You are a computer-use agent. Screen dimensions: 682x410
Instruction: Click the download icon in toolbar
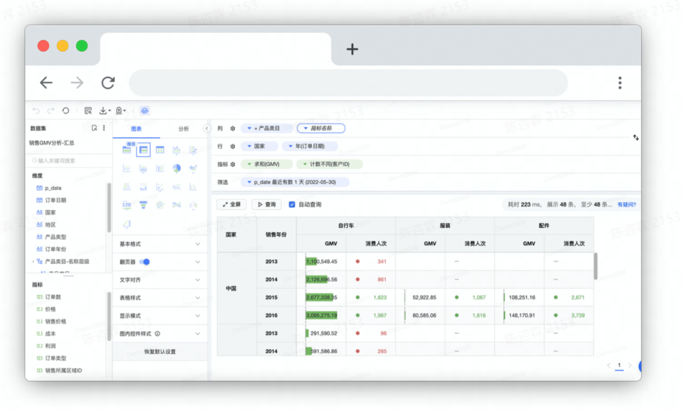(104, 111)
